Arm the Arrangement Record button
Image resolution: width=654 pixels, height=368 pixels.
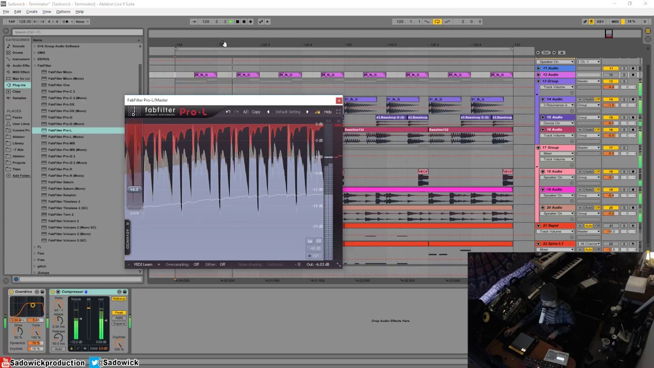point(244,21)
